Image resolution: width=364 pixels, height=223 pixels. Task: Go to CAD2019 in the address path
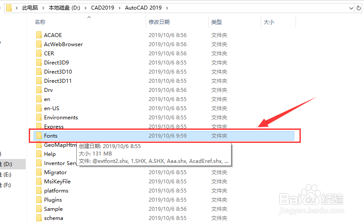102,8
